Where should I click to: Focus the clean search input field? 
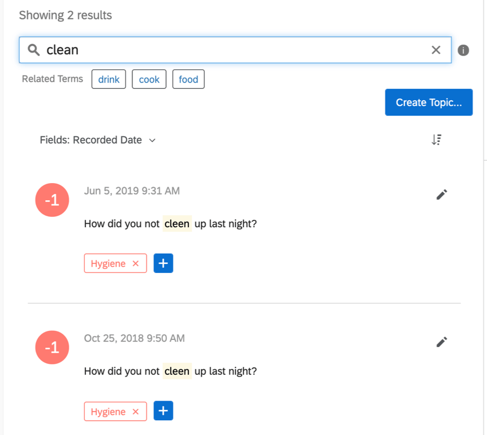click(235, 50)
